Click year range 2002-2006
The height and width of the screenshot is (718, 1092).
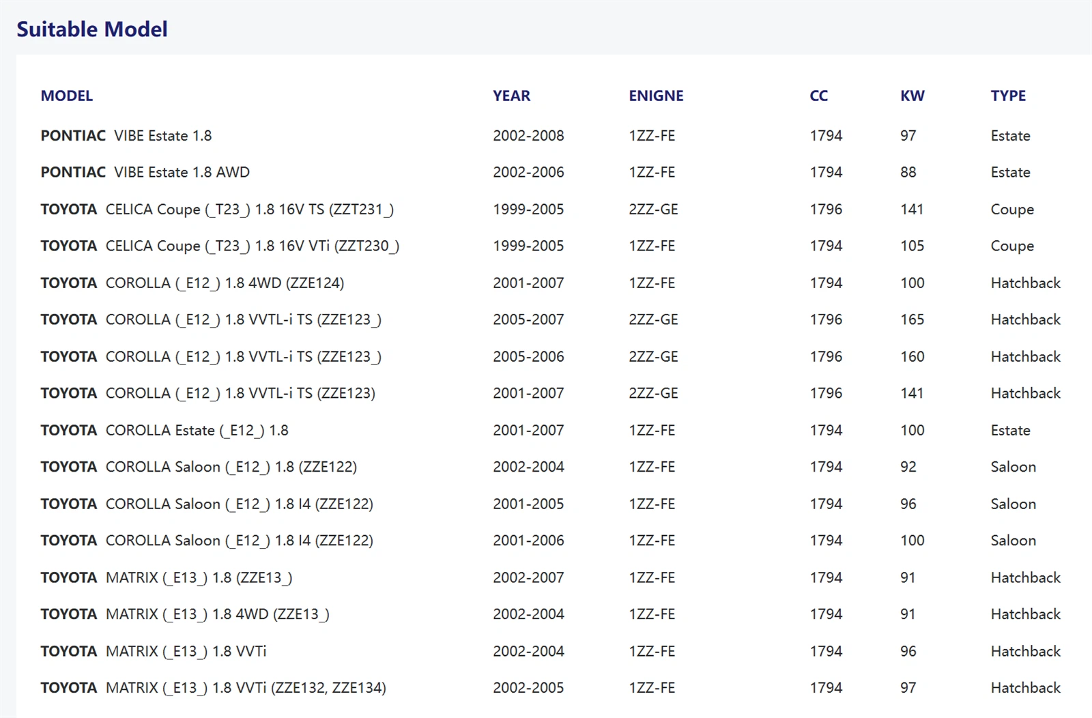coord(528,173)
